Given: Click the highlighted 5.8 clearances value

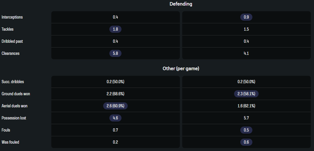Looking at the screenshot, I should [x=115, y=53].
